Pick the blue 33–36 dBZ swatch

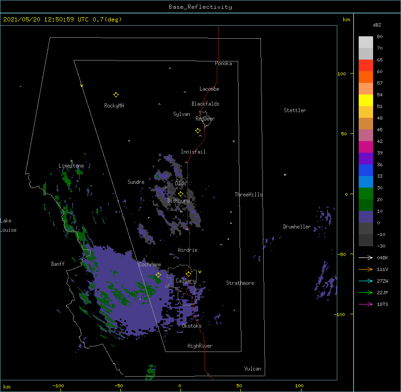coord(366,170)
